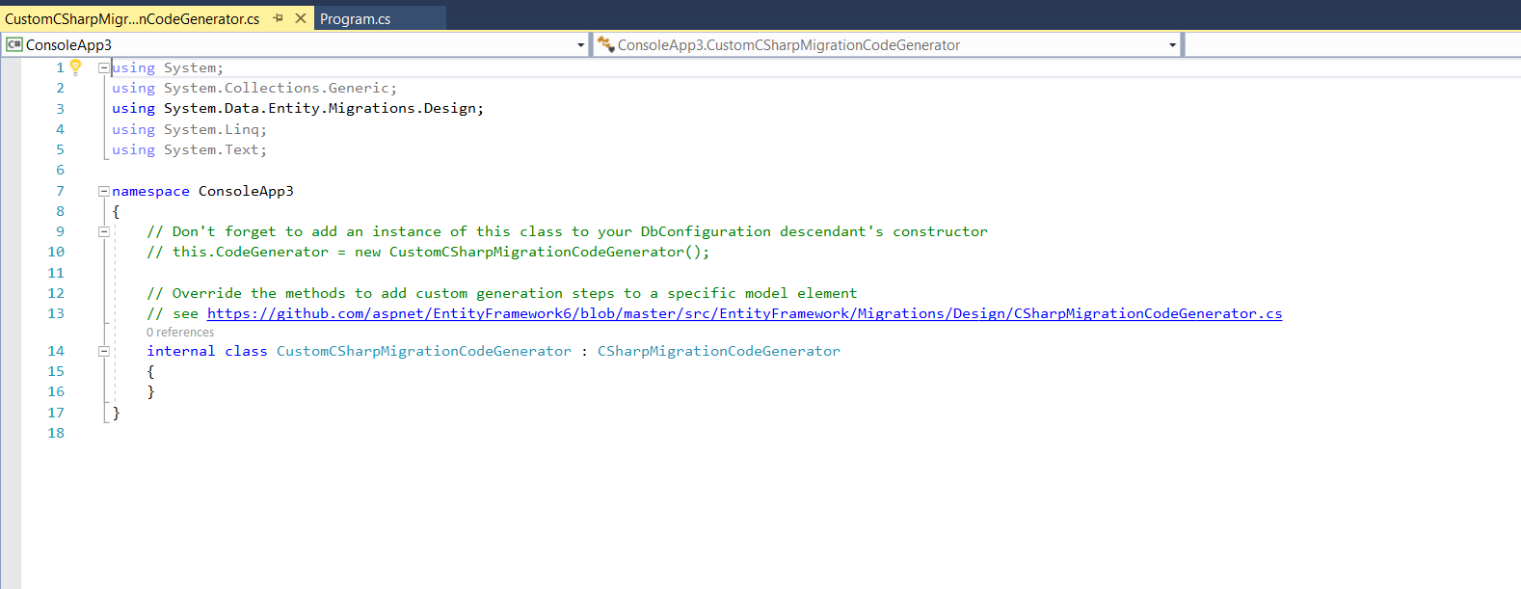Open the ConsoleApp3.CustomCSharpMigrationCodeGenerator type dropdown

click(x=1172, y=45)
